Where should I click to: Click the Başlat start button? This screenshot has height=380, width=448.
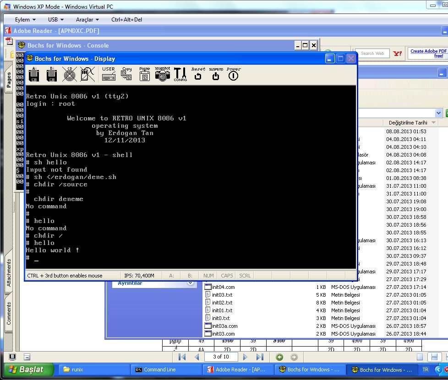coord(28,369)
